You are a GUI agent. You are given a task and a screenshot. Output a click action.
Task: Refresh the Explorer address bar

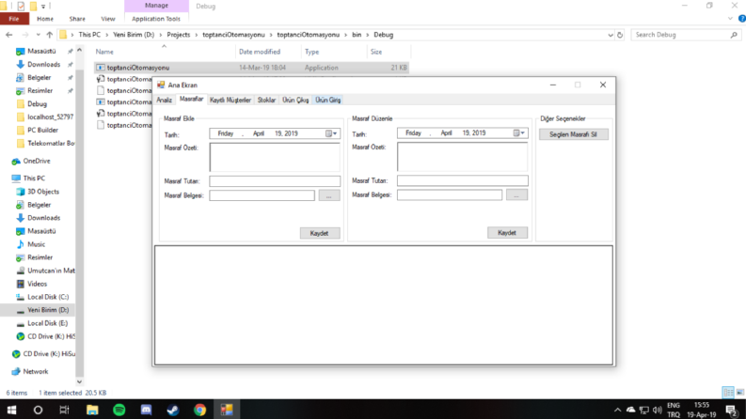[620, 35]
